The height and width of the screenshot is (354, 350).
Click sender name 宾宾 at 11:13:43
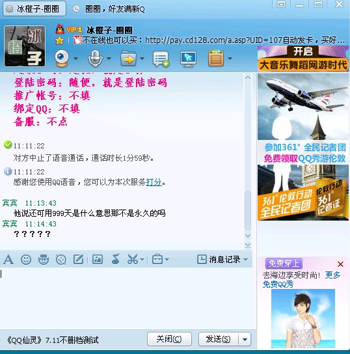click(10, 203)
